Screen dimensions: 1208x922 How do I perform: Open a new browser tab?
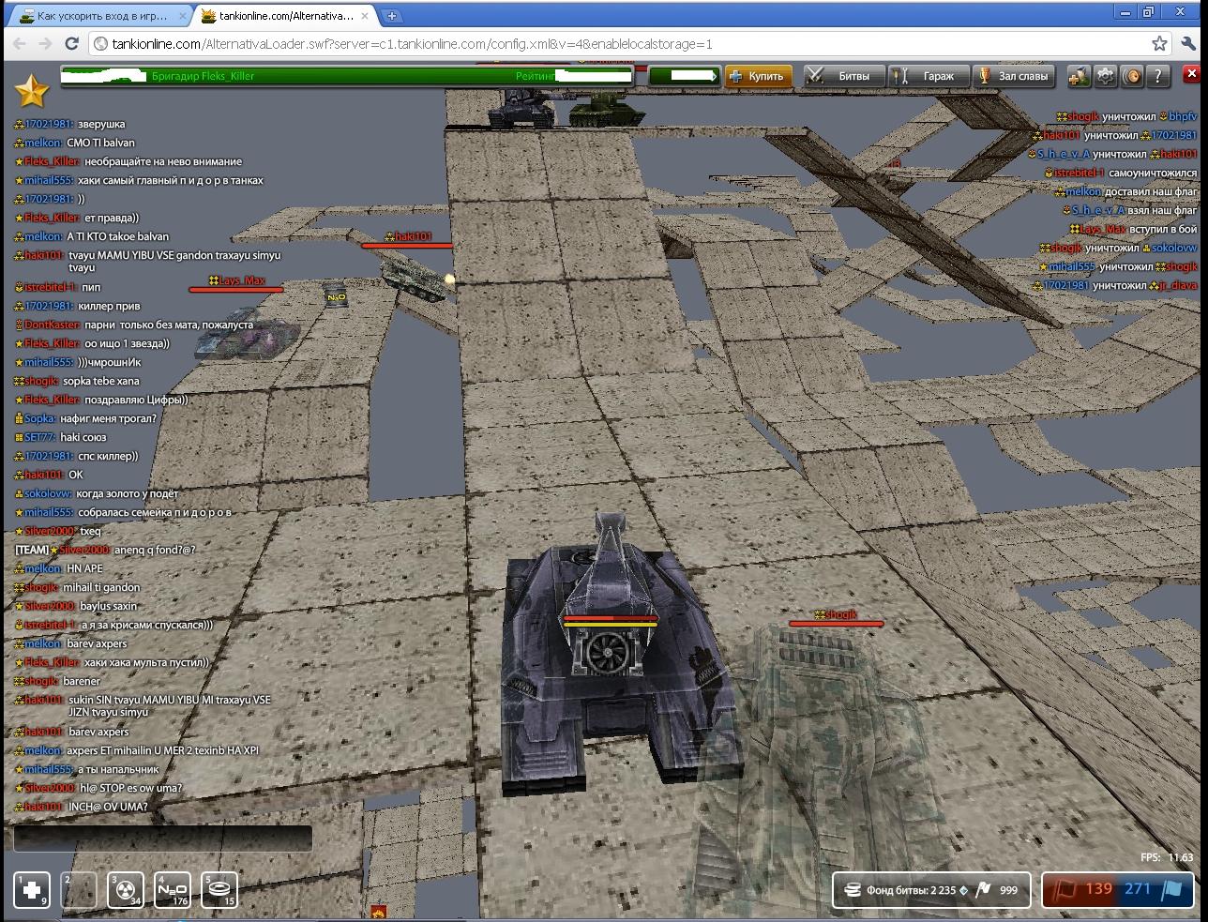click(x=392, y=16)
